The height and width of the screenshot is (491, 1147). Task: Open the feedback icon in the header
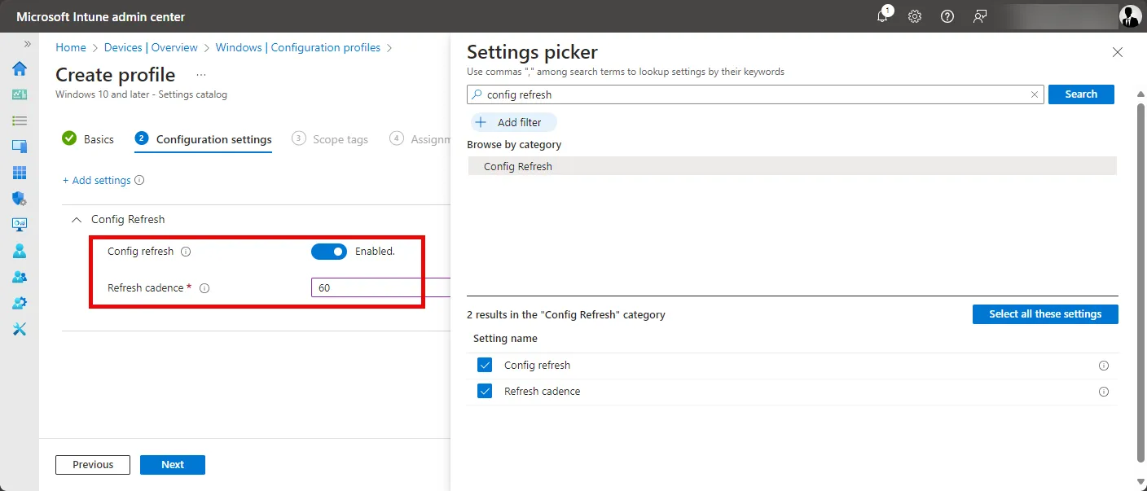click(980, 16)
